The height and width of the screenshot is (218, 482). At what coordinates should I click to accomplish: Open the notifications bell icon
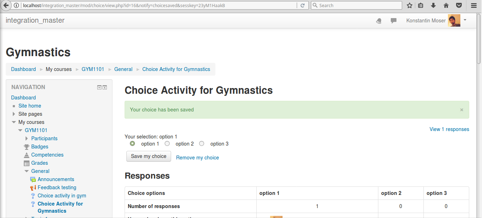click(379, 21)
